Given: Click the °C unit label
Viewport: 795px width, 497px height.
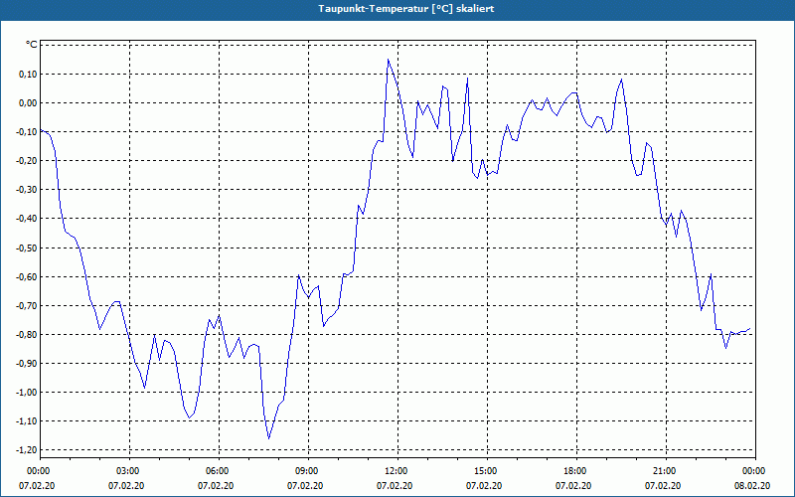Looking at the screenshot, I should [x=31, y=45].
